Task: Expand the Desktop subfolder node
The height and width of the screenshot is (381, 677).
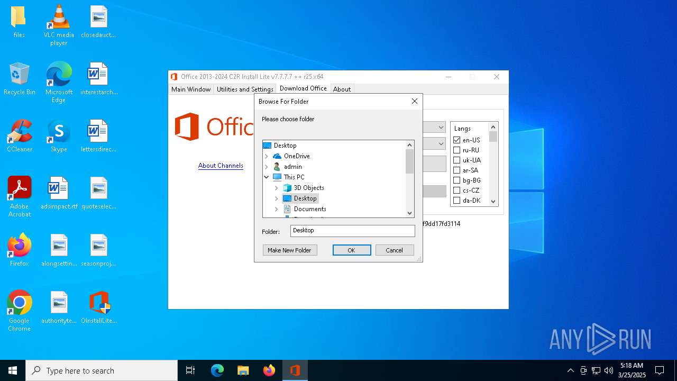Action: [x=277, y=198]
